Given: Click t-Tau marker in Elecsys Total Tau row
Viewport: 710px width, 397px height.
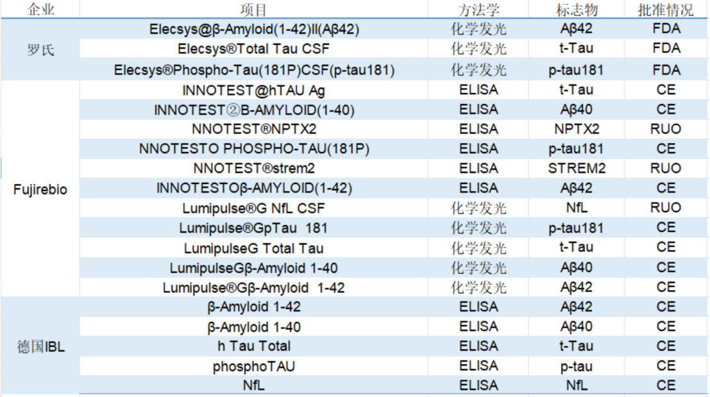Looking at the screenshot, I should point(577,49).
